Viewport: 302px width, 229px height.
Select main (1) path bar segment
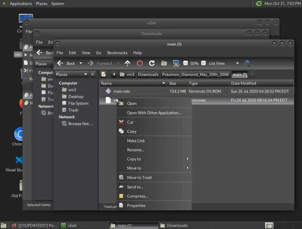click(x=240, y=74)
